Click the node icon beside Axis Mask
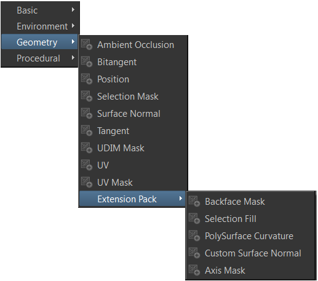 [194, 270]
